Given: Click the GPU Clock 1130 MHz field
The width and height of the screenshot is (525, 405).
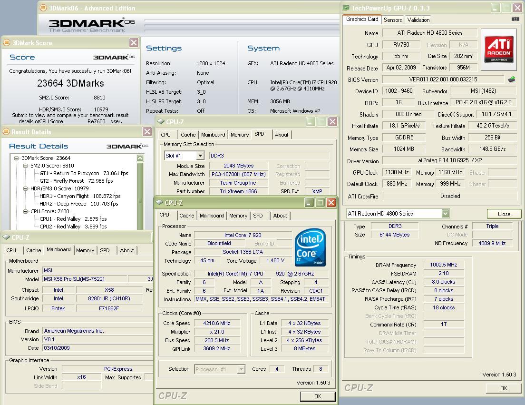Looking at the screenshot, I should tap(397, 173).
